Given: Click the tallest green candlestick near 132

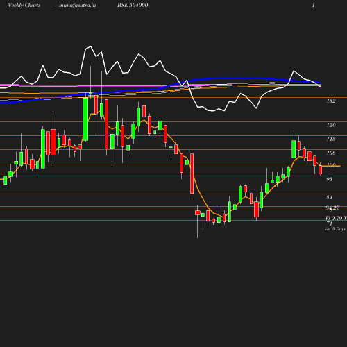Looking at the screenshot, I should pos(85,119).
